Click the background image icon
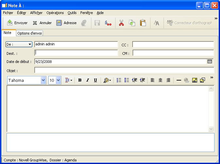Screen dimensions: 220x164 (x=202, y=80)
